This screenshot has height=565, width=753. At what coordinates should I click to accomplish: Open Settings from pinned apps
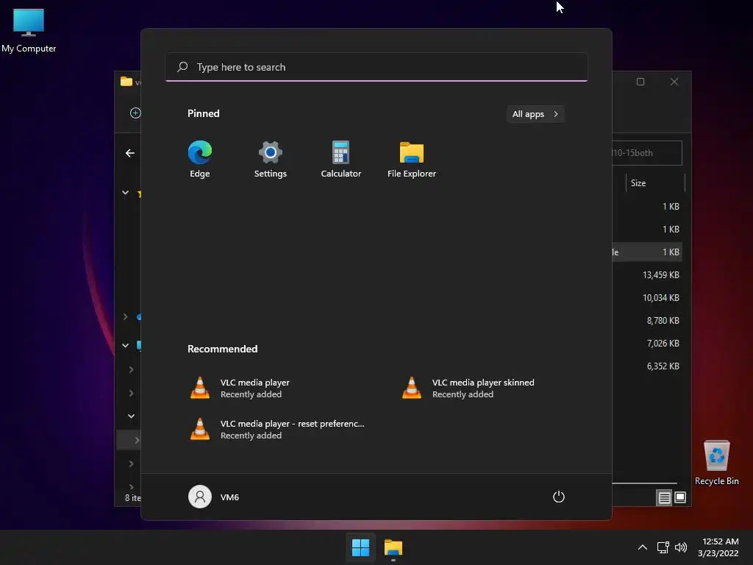[271, 160]
